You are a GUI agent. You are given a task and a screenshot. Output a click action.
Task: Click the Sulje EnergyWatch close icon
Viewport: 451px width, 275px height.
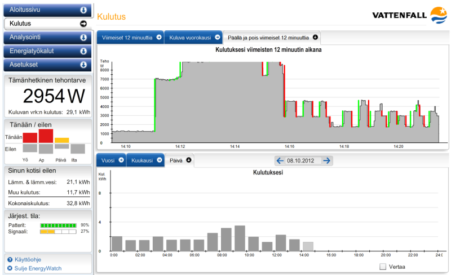[10, 268]
